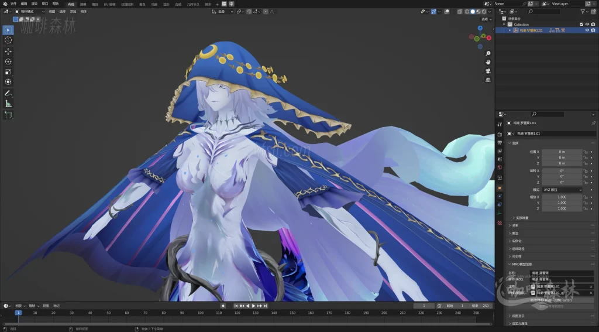Open the object mode dropdown
This screenshot has height=332, width=599.
tap(29, 12)
